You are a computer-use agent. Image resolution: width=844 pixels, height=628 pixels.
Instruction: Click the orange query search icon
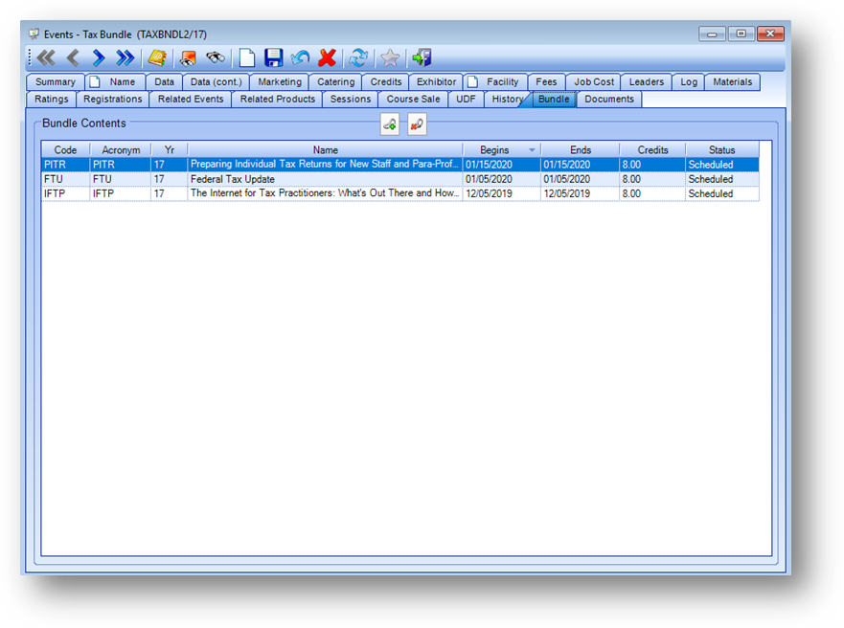coord(188,57)
